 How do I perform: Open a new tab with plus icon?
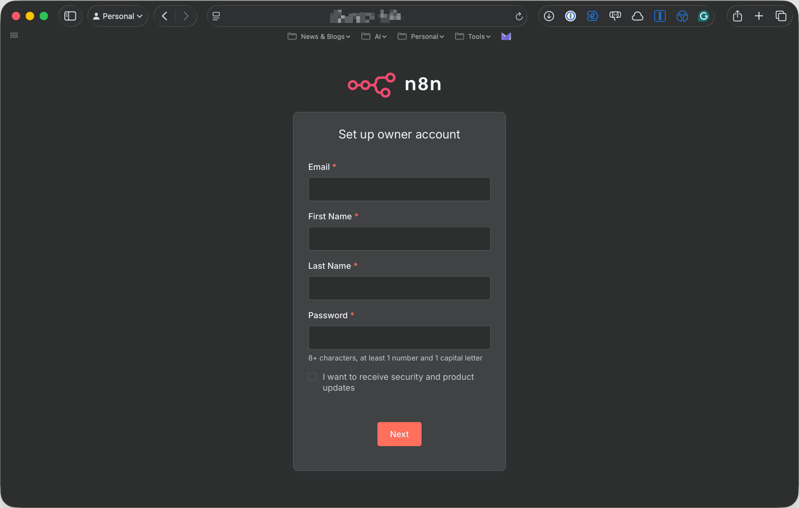(x=759, y=16)
